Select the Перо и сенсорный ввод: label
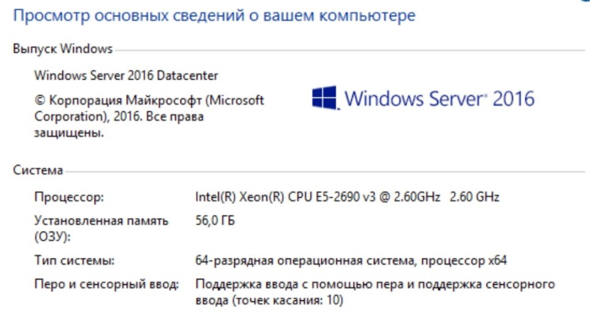Viewport: 590px width, 319px height. pos(106,284)
